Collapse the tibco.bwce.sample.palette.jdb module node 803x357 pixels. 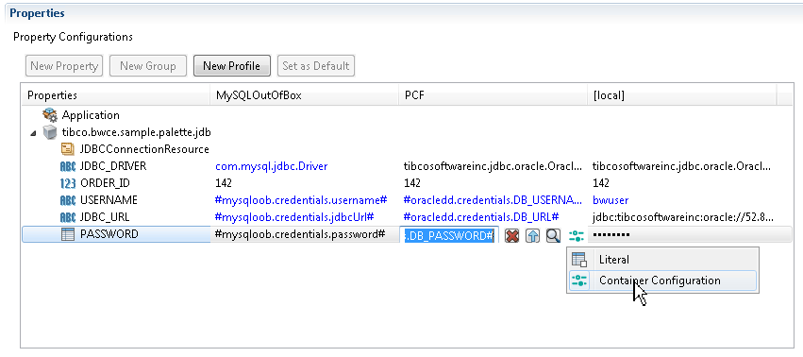click(33, 133)
